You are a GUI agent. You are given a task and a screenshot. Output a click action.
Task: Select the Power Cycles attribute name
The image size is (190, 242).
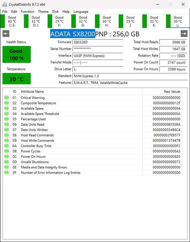(30, 151)
